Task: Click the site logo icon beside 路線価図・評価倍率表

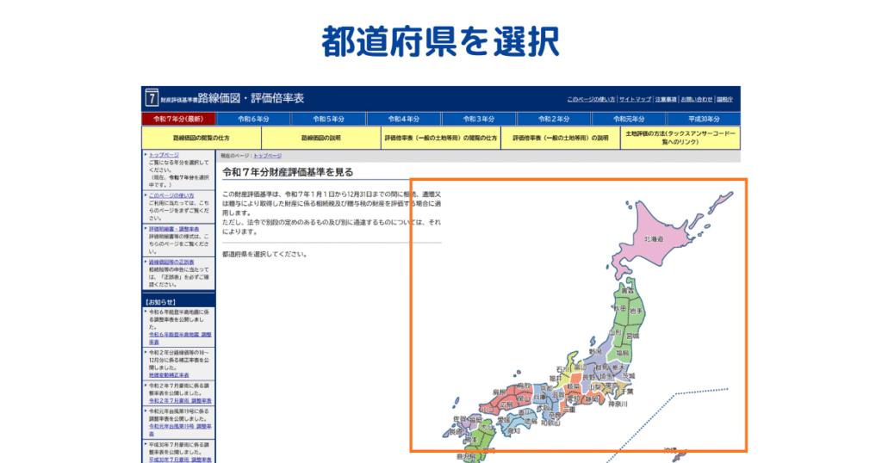Action: [152, 97]
